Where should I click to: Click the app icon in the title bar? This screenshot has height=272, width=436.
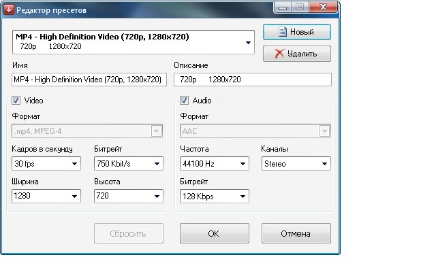point(9,9)
